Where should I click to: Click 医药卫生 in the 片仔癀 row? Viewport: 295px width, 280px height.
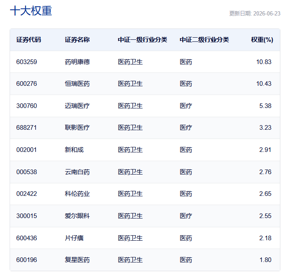(130, 239)
